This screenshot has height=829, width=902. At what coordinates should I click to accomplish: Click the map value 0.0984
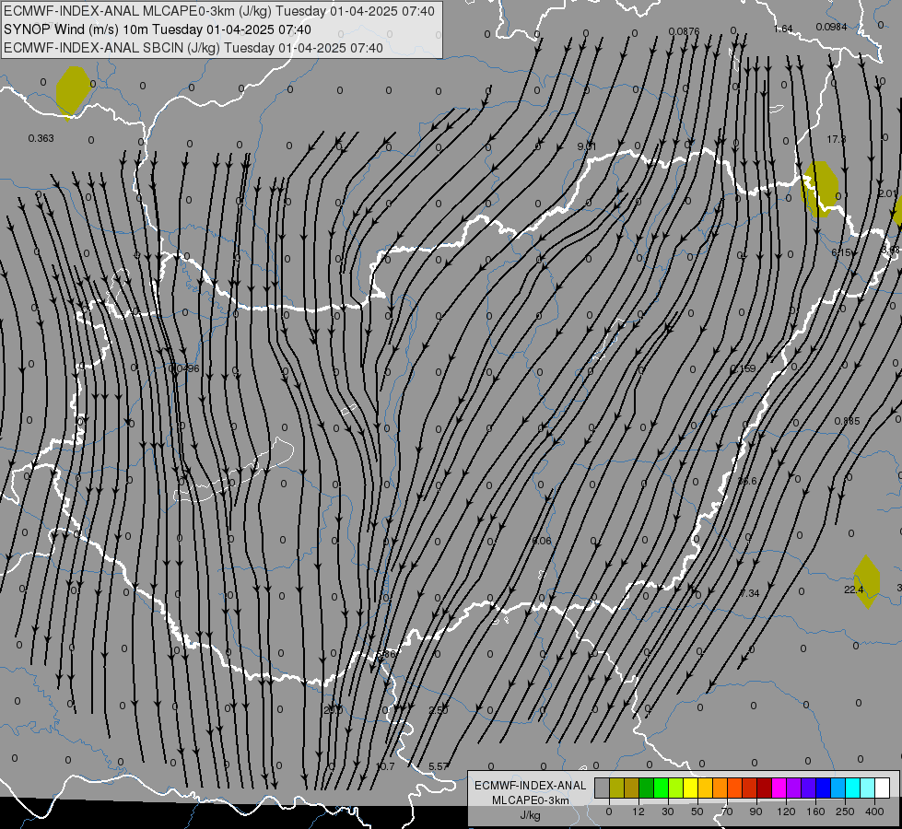831,27
